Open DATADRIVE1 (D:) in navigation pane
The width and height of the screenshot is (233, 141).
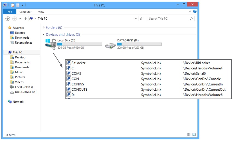[26, 92]
